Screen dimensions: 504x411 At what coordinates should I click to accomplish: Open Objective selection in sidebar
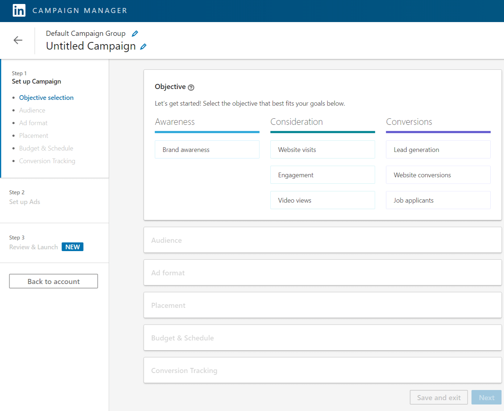click(x=46, y=98)
